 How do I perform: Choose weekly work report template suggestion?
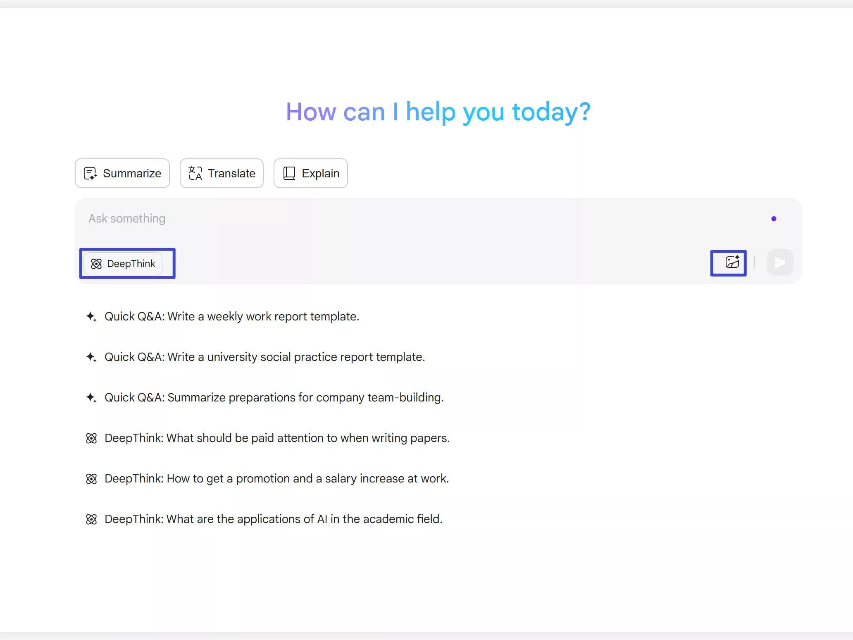pos(231,317)
